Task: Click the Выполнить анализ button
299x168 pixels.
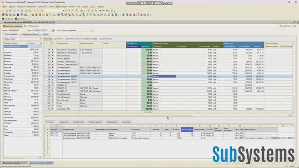Action: tap(73, 39)
